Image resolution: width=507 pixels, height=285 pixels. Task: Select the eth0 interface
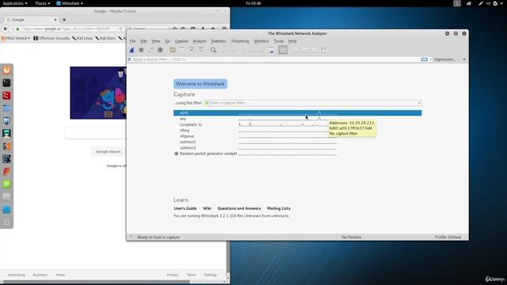coord(298,112)
